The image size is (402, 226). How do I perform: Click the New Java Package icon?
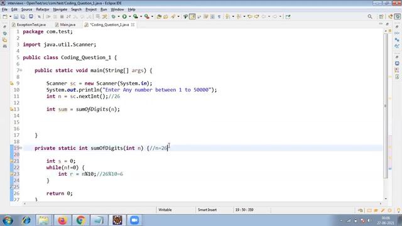[x=159, y=17]
